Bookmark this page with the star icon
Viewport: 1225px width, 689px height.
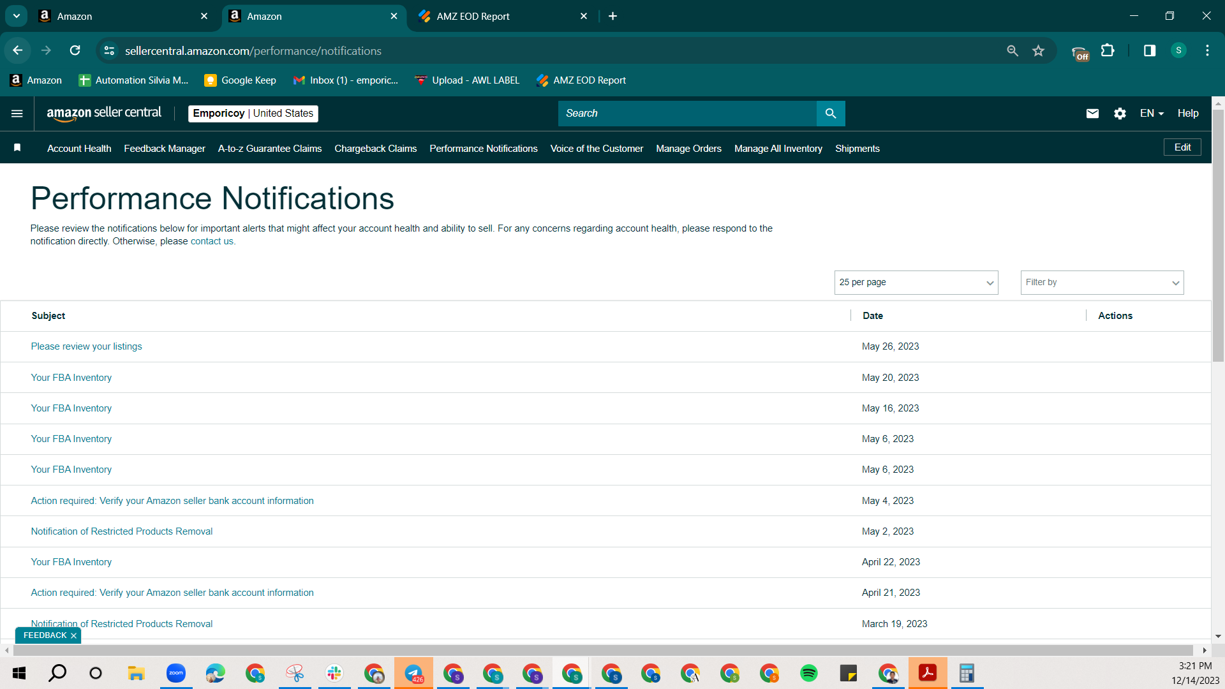tap(1039, 50)
